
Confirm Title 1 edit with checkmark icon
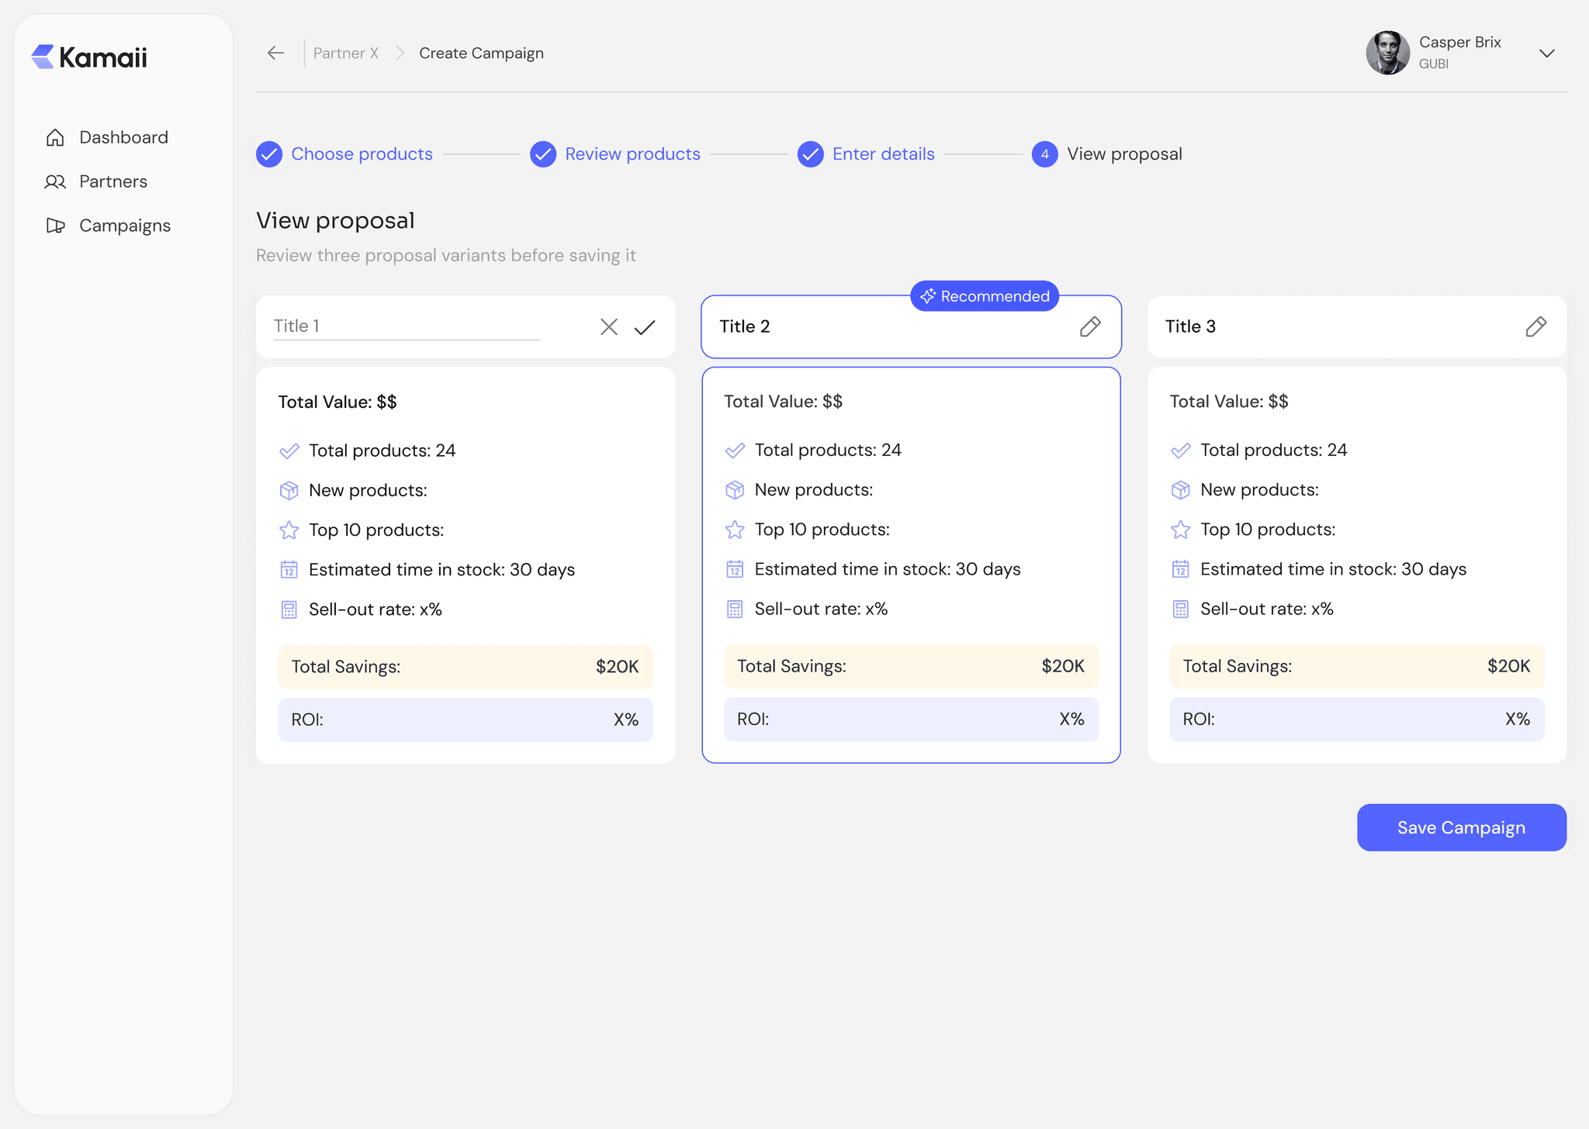[645, 327]
